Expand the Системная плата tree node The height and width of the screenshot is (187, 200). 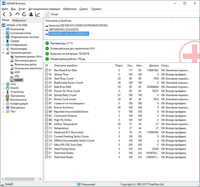click(3, 33)
